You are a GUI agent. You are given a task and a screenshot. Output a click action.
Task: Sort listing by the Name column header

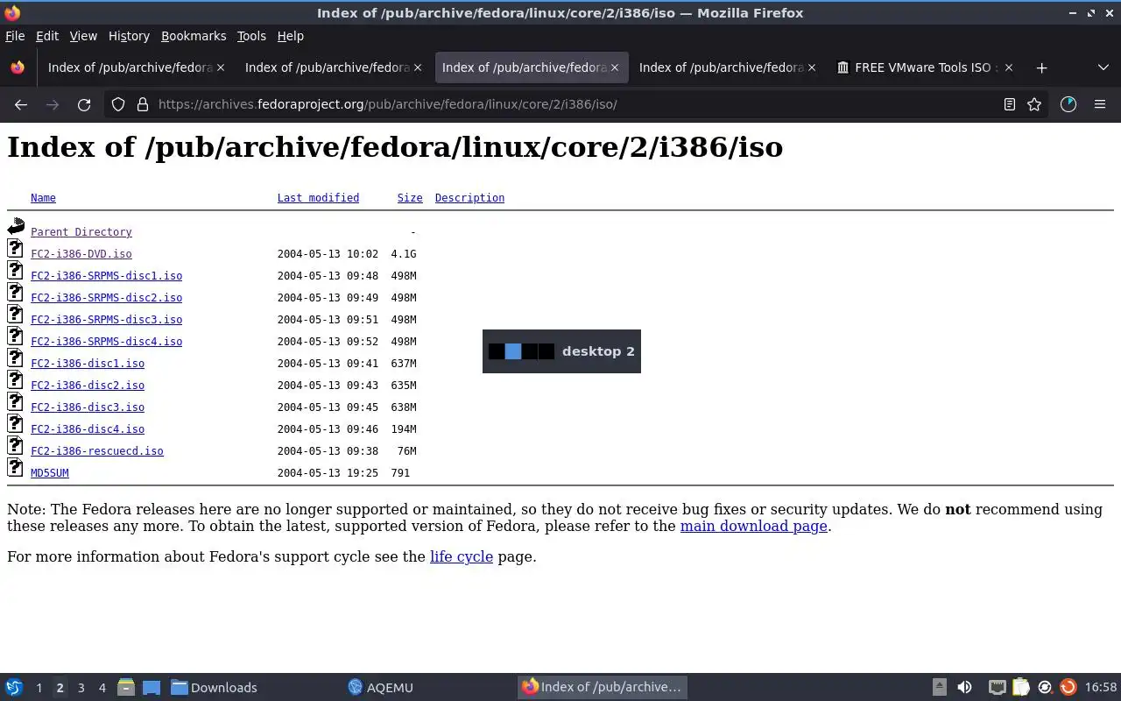click(x=43, y=198)
